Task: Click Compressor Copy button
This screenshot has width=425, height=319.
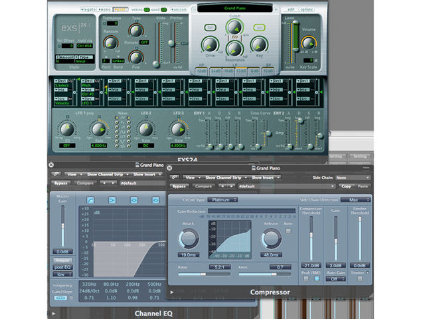Action: 346,186
